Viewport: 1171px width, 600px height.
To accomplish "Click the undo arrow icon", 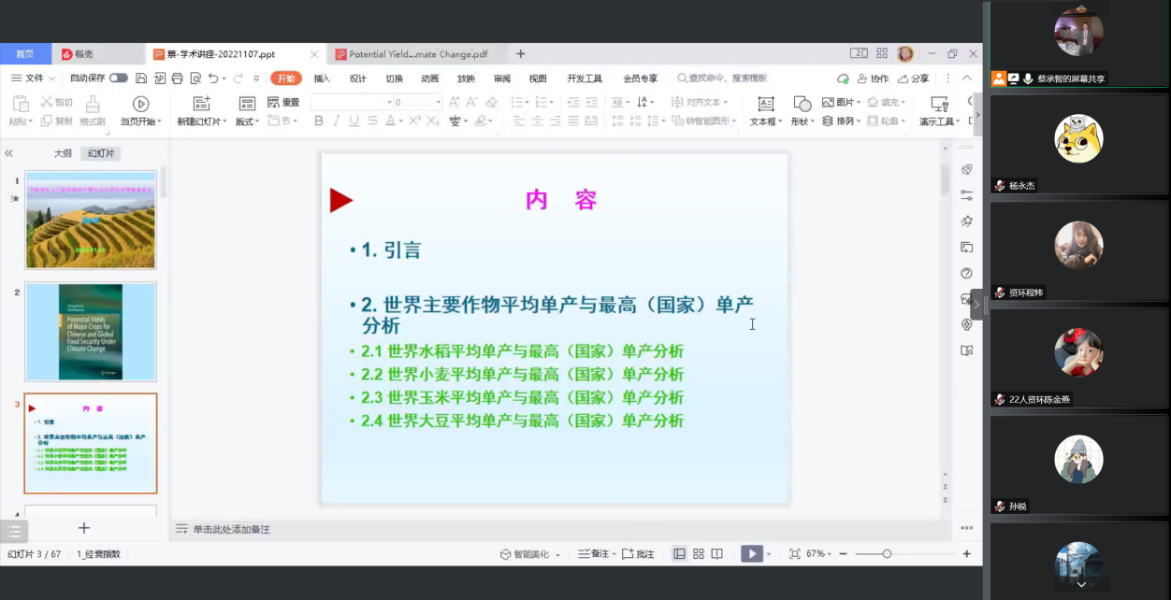I will [x=213, y=79].
